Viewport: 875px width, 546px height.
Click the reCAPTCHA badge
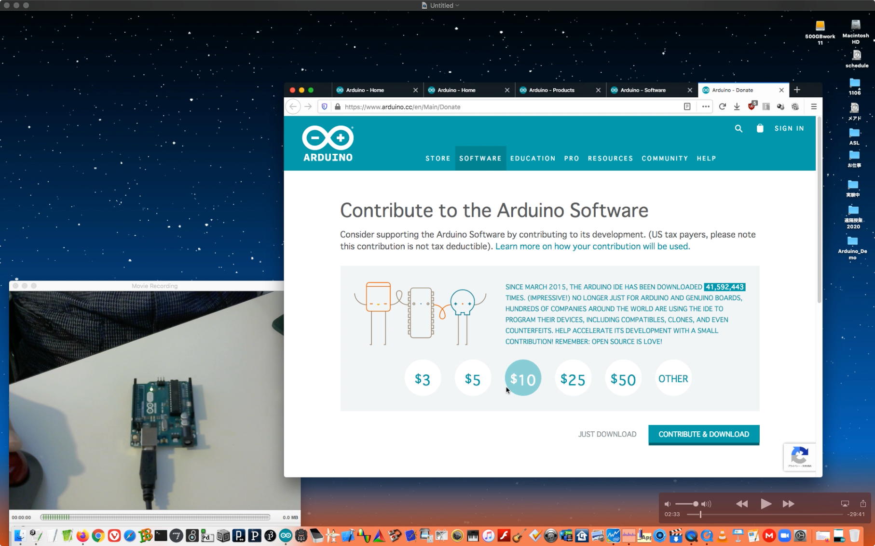coord(799,456)
